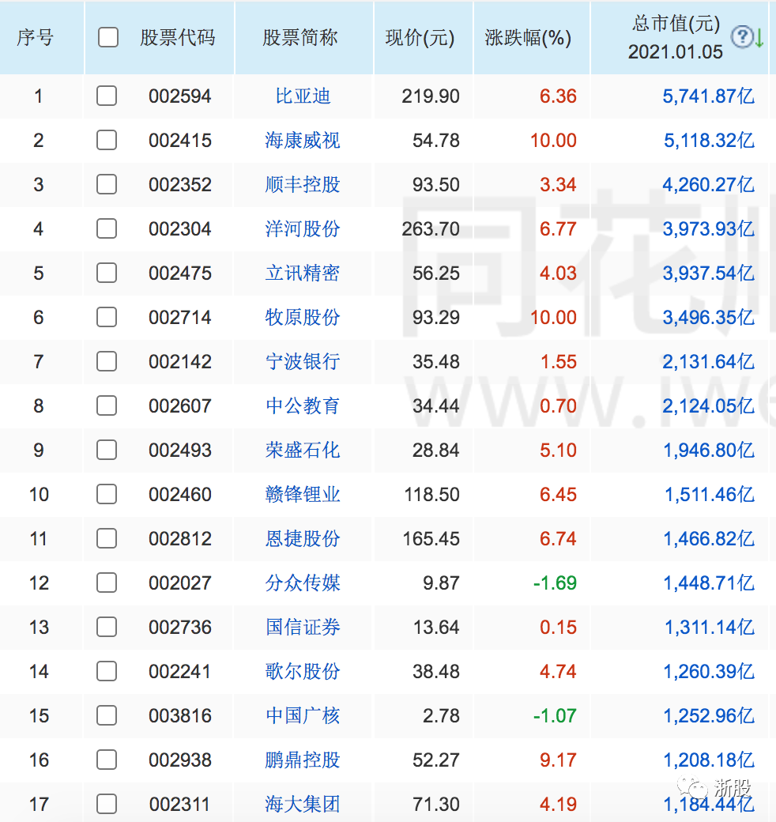Viewport: 776px width, 822px height.
Task: Open the 中公教育 stock link
Action: (x=303, y=405)
